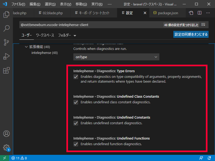Open feedback icon in status bar
215x161 pixels.
[x=201, y=158]
